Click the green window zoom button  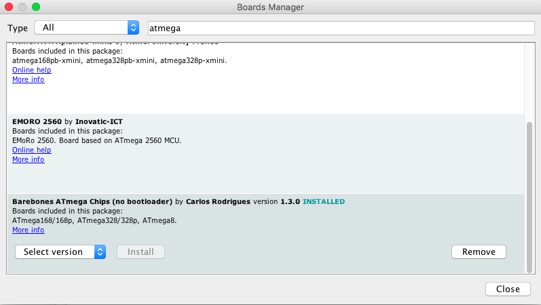point(36,7)
